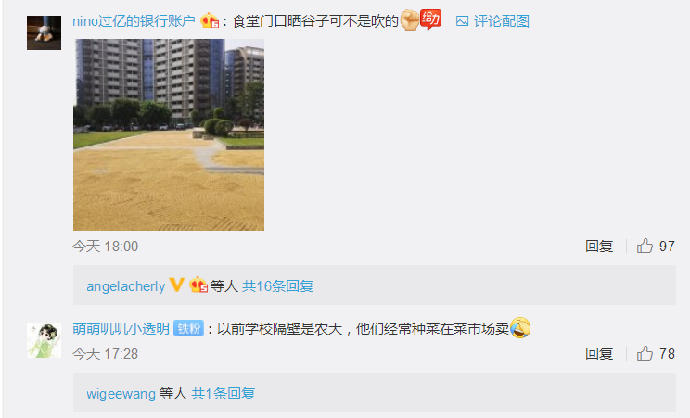
Task: Click the laughing-crying emoji in second comment
Action: (520, 328)
